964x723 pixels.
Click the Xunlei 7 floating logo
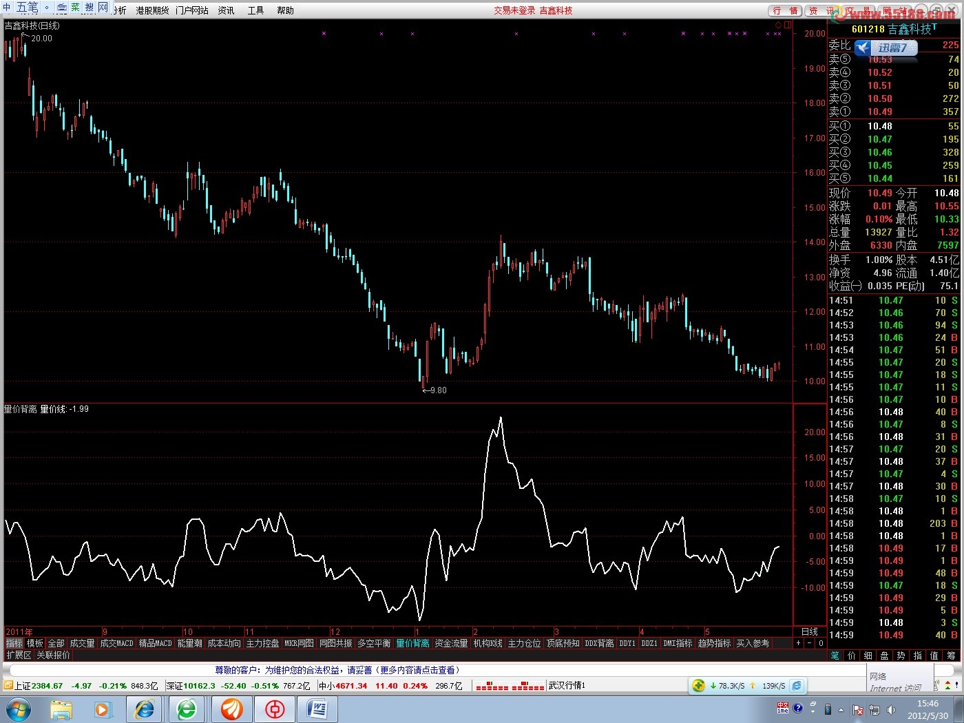886,48
